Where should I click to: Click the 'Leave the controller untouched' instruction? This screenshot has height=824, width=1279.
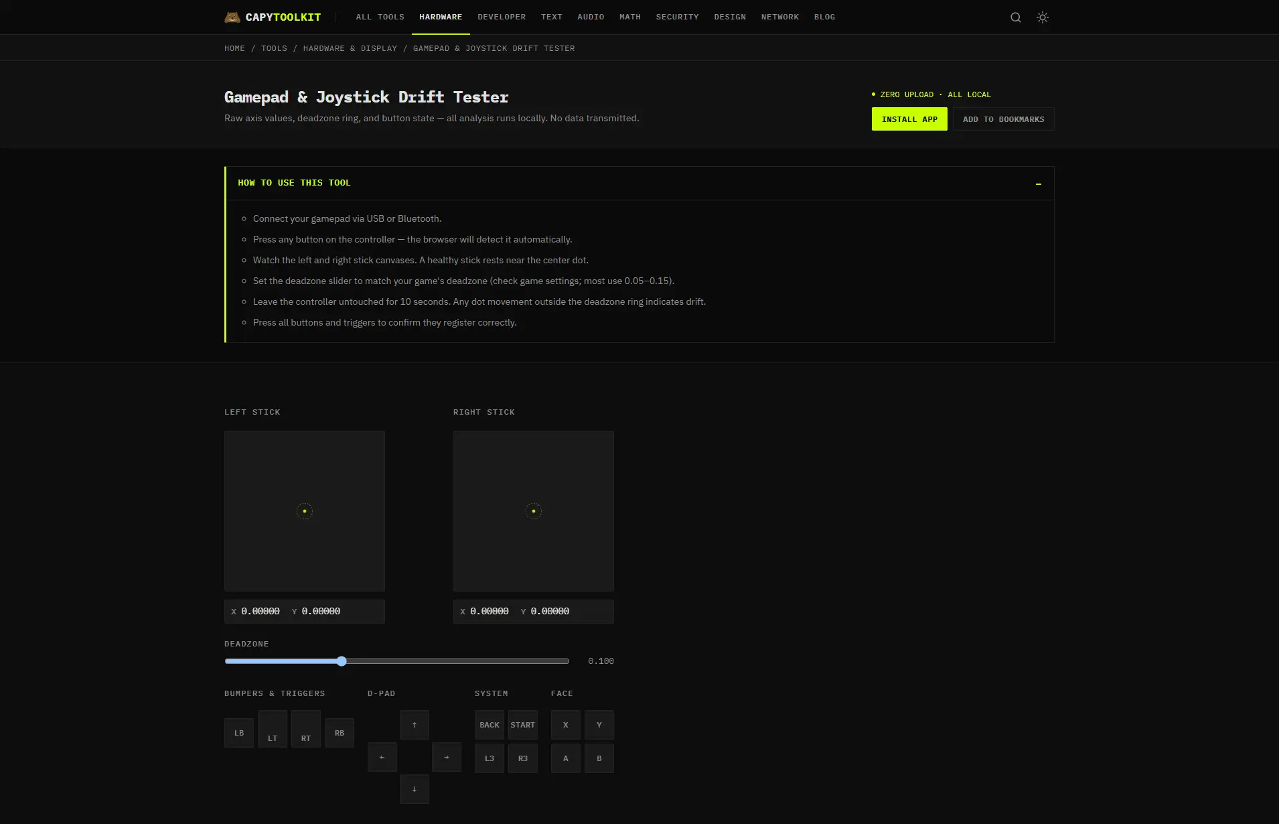(x=479, y=301)
